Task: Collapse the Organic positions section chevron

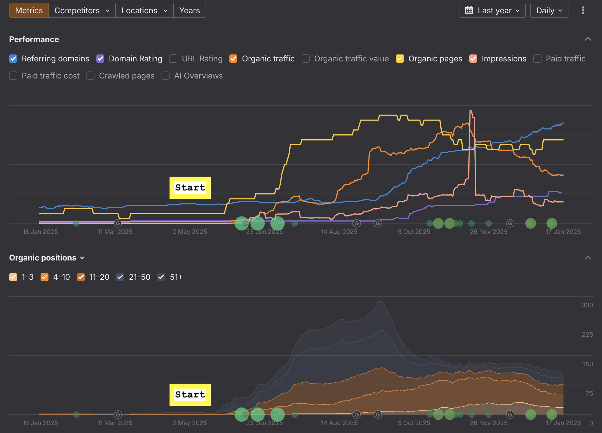Action: [x=588, y=258]
